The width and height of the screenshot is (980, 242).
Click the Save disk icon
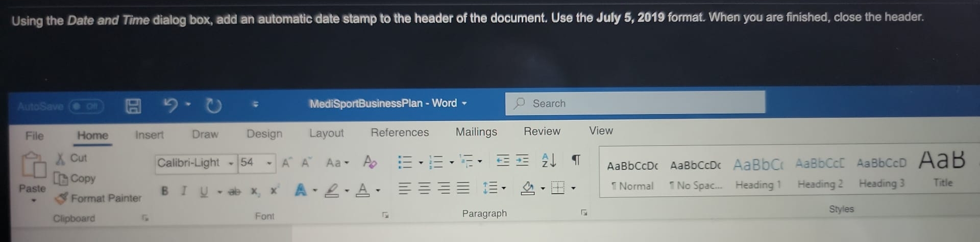tap(133, 105)
